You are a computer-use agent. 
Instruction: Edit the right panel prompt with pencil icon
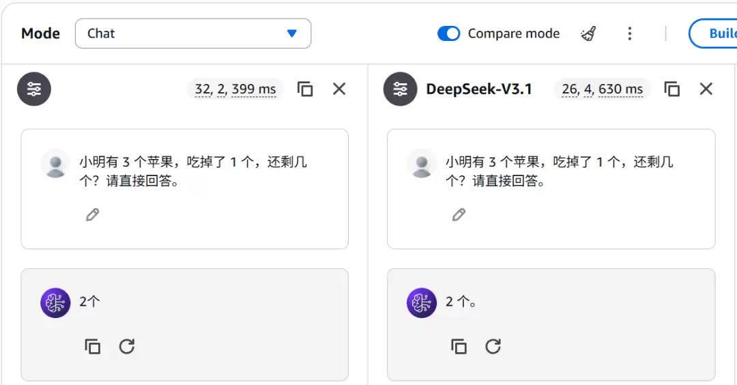pyautogui.click(x=459, y=215)
